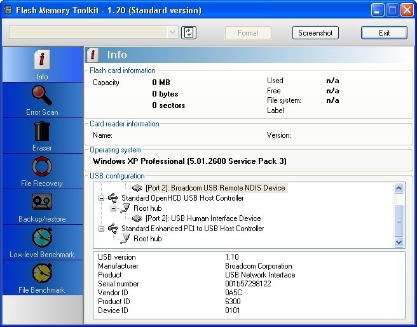Select Error Scan label in sidebar
This screenshot has width=417, height=327.
(42, 112)
